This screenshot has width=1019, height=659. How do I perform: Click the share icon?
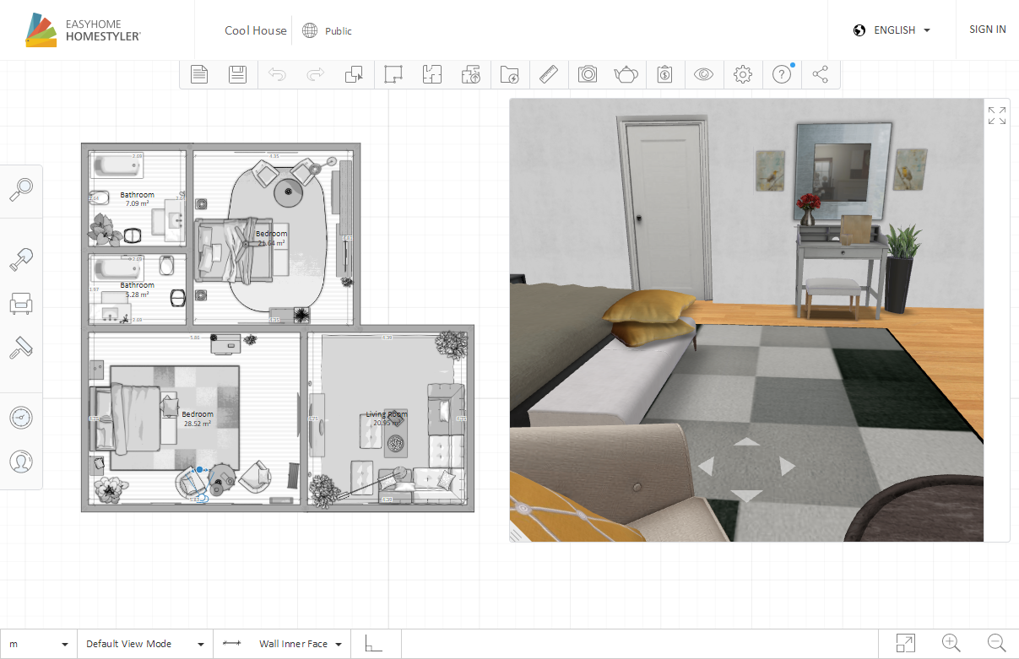820,74
